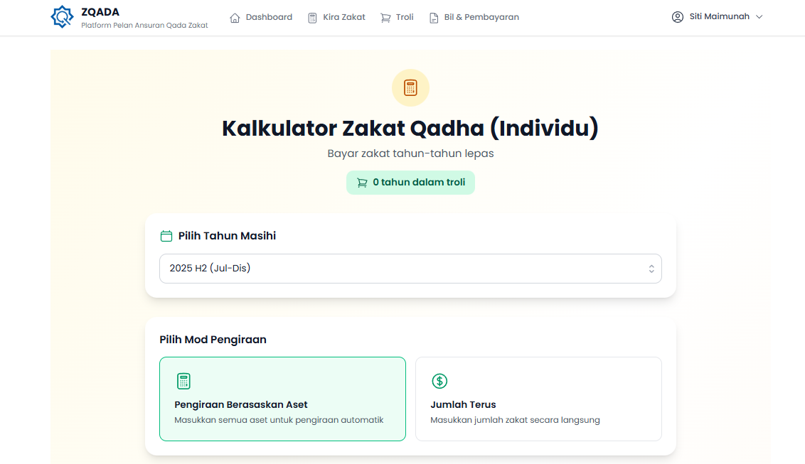Screen dimensions: 805x464
Task: Click the ZQADA brand name link
Action: tap(100, 11)
